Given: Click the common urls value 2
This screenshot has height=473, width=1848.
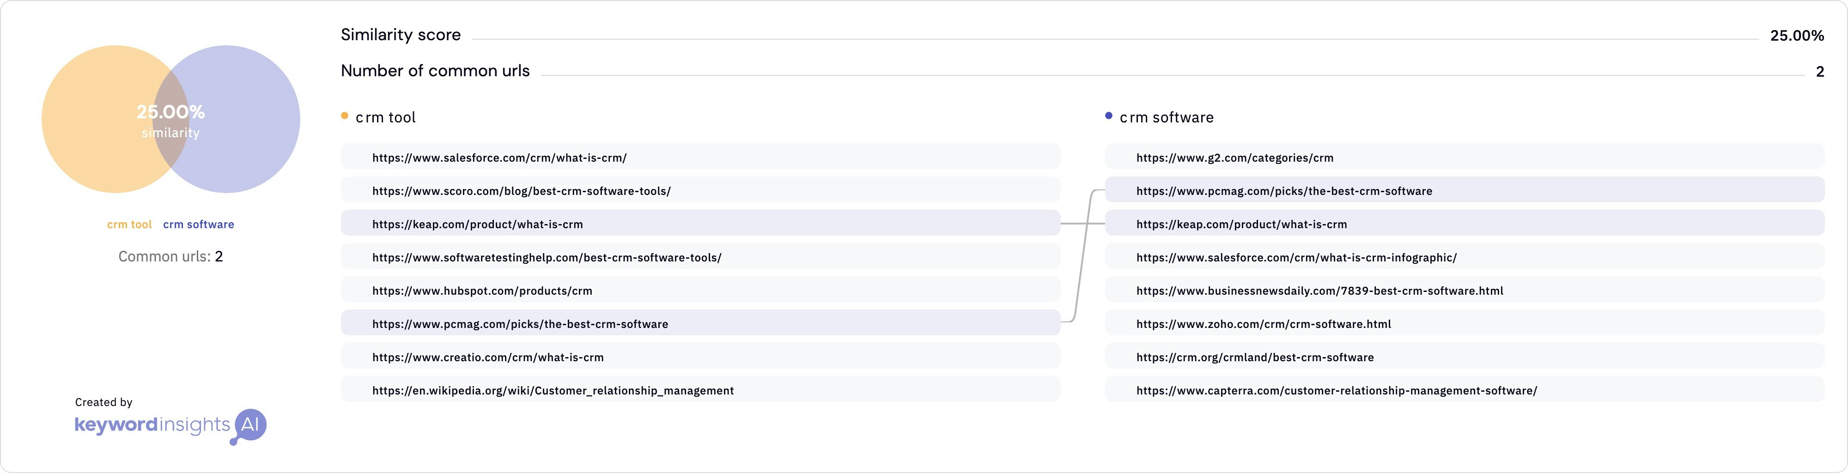Looking at the screenshot, I should click(1820, 71).
